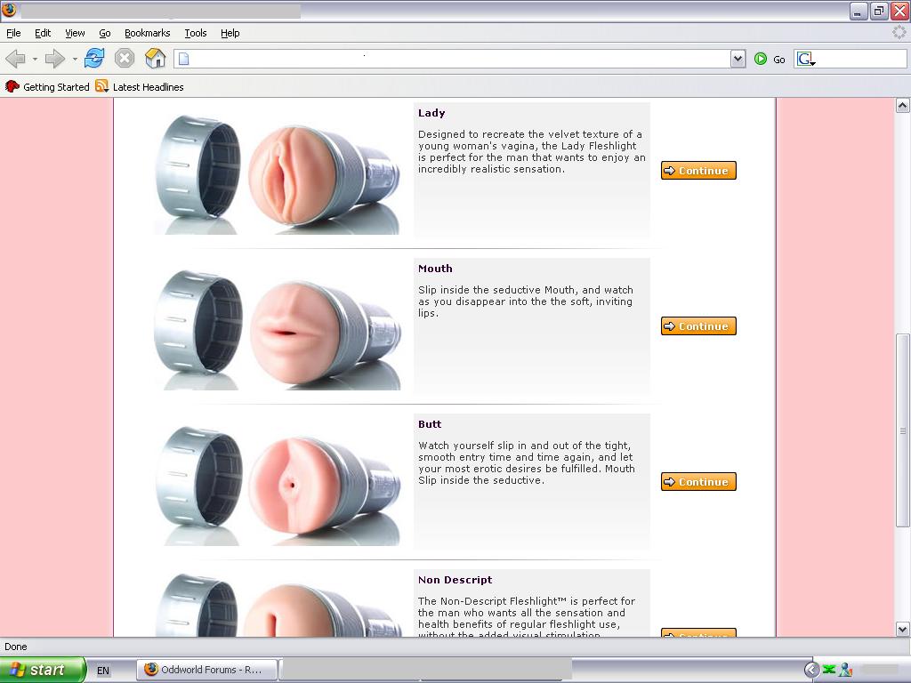The height and width of the screenshot is (683, 911).
Task: Click the Back navigation arrow
Action: coord(16,59)
